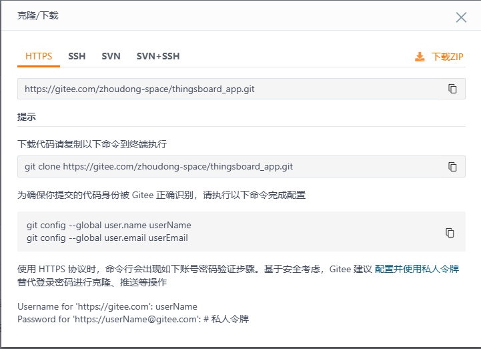Click the git config user.name line
Image resolution: width=481 pixels, height=349 pixels.
pos(109,226)
